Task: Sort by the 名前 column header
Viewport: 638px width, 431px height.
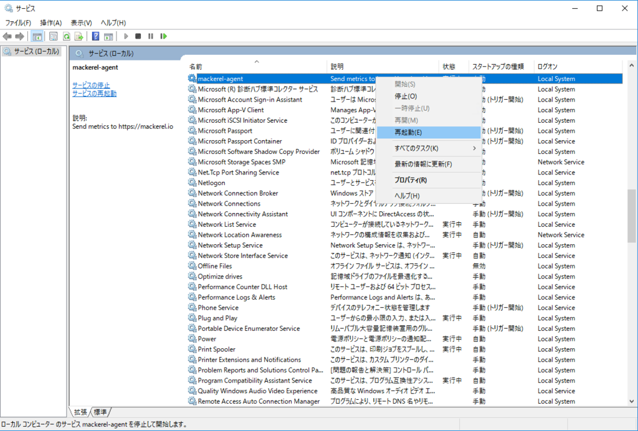Action: point(257,67)
